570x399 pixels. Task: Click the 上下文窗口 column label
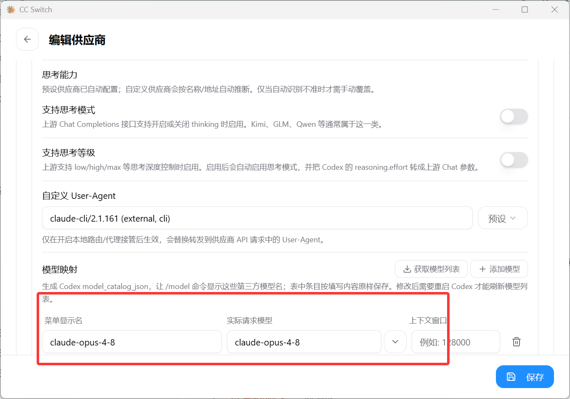click(x=428, y=321)
